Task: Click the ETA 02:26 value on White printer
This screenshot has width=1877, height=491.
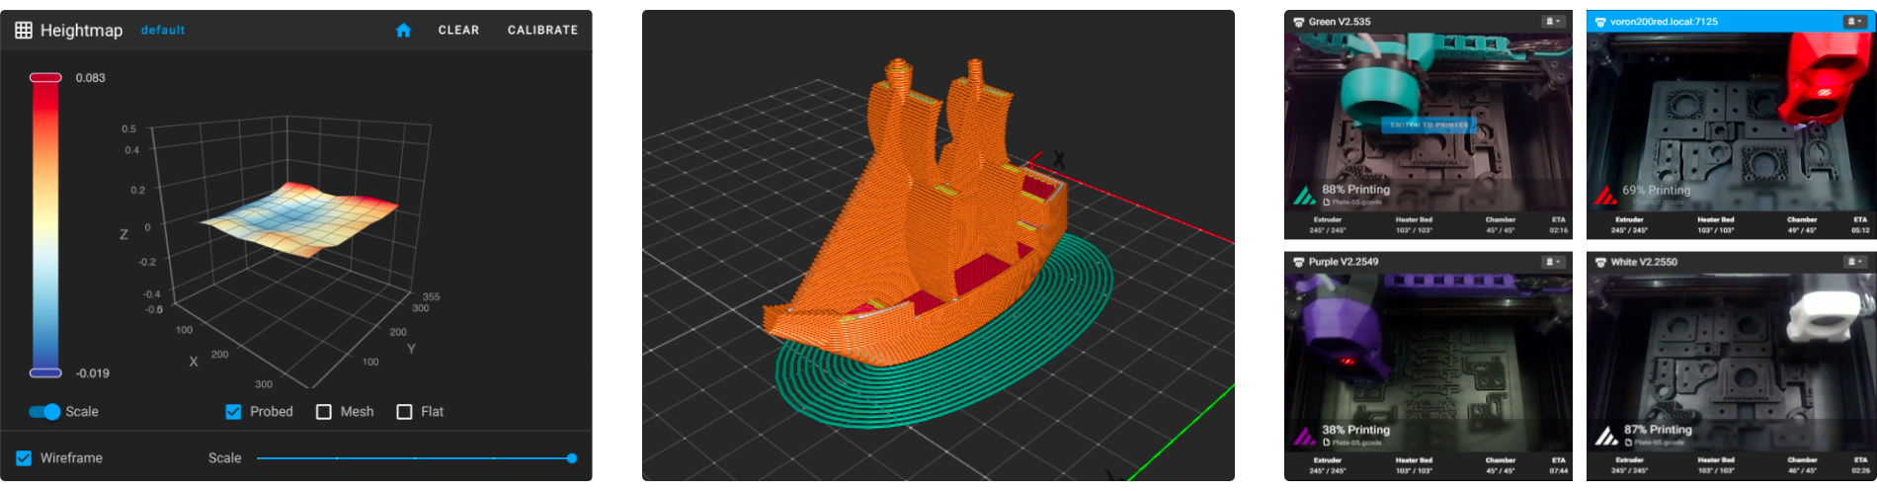Action: tap(1860, 470)
